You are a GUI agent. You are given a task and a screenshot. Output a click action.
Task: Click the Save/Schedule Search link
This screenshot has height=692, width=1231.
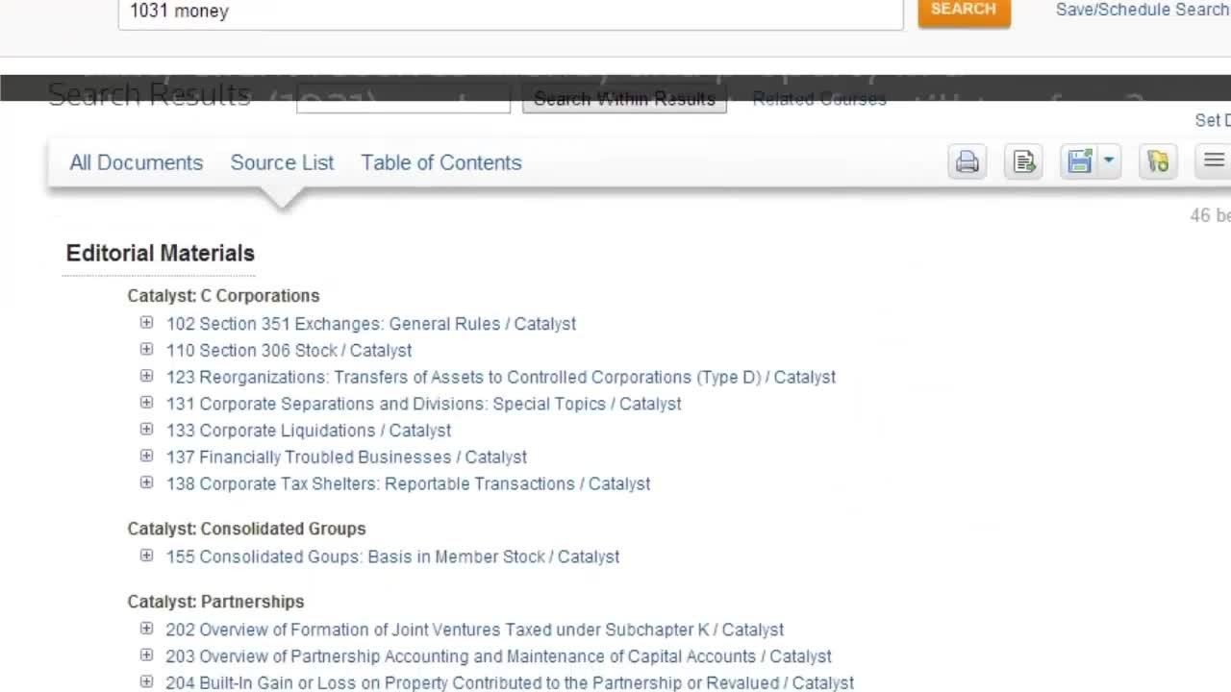(x=1142, y=10)
